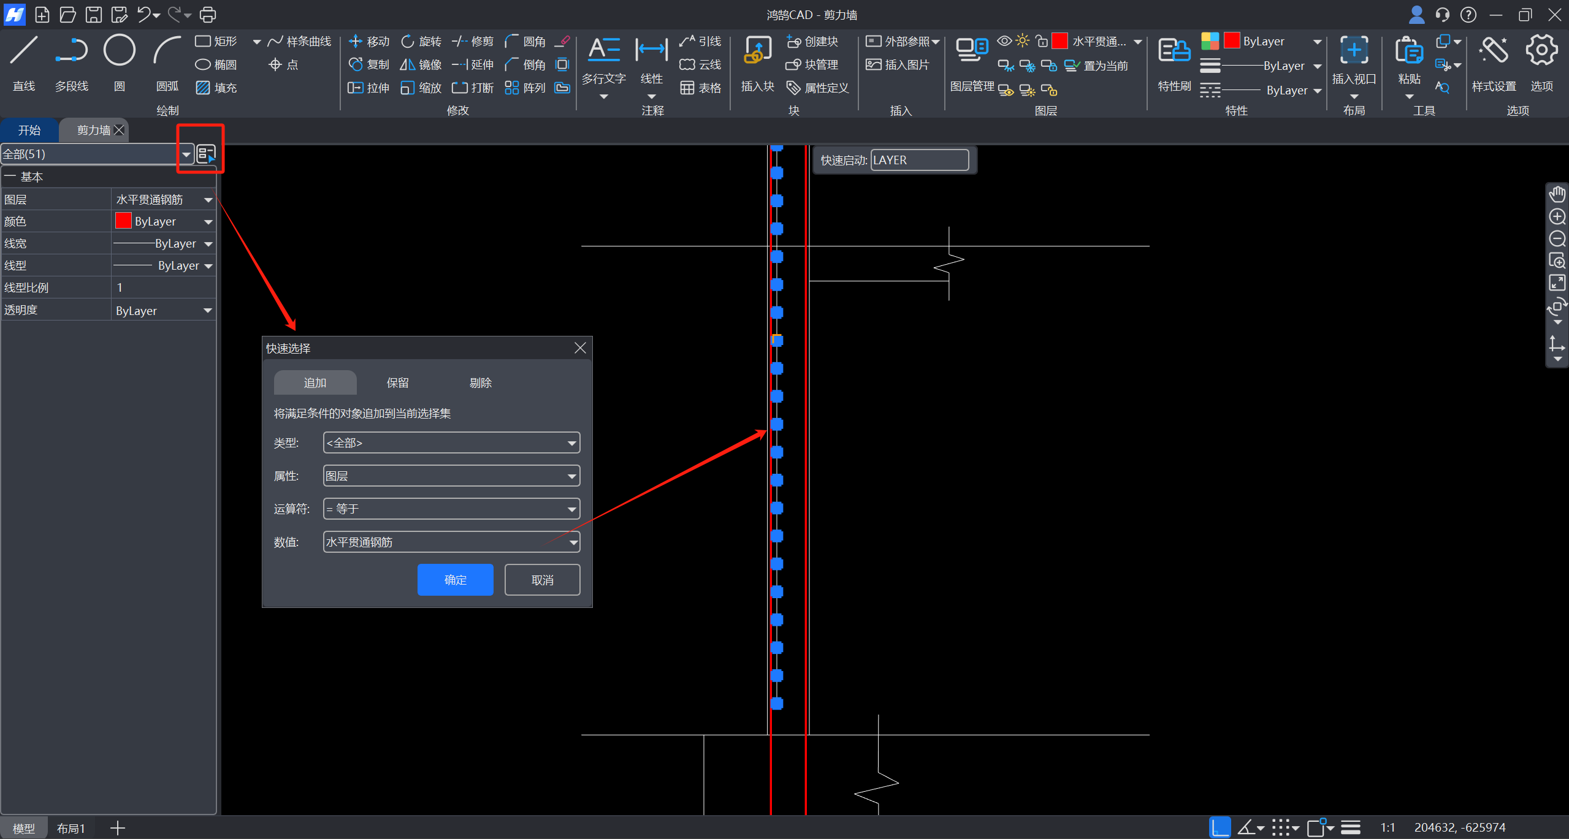Image resolution: width=1569 pixels, height=839 pixels.
Task: Toggle layer visibility eye icon in ribbon
Action: tap(1004, 41)
